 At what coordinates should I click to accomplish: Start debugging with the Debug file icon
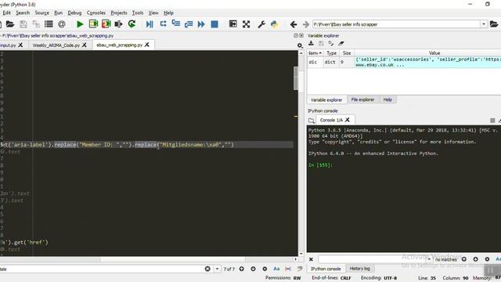click(x=150, y=24)
